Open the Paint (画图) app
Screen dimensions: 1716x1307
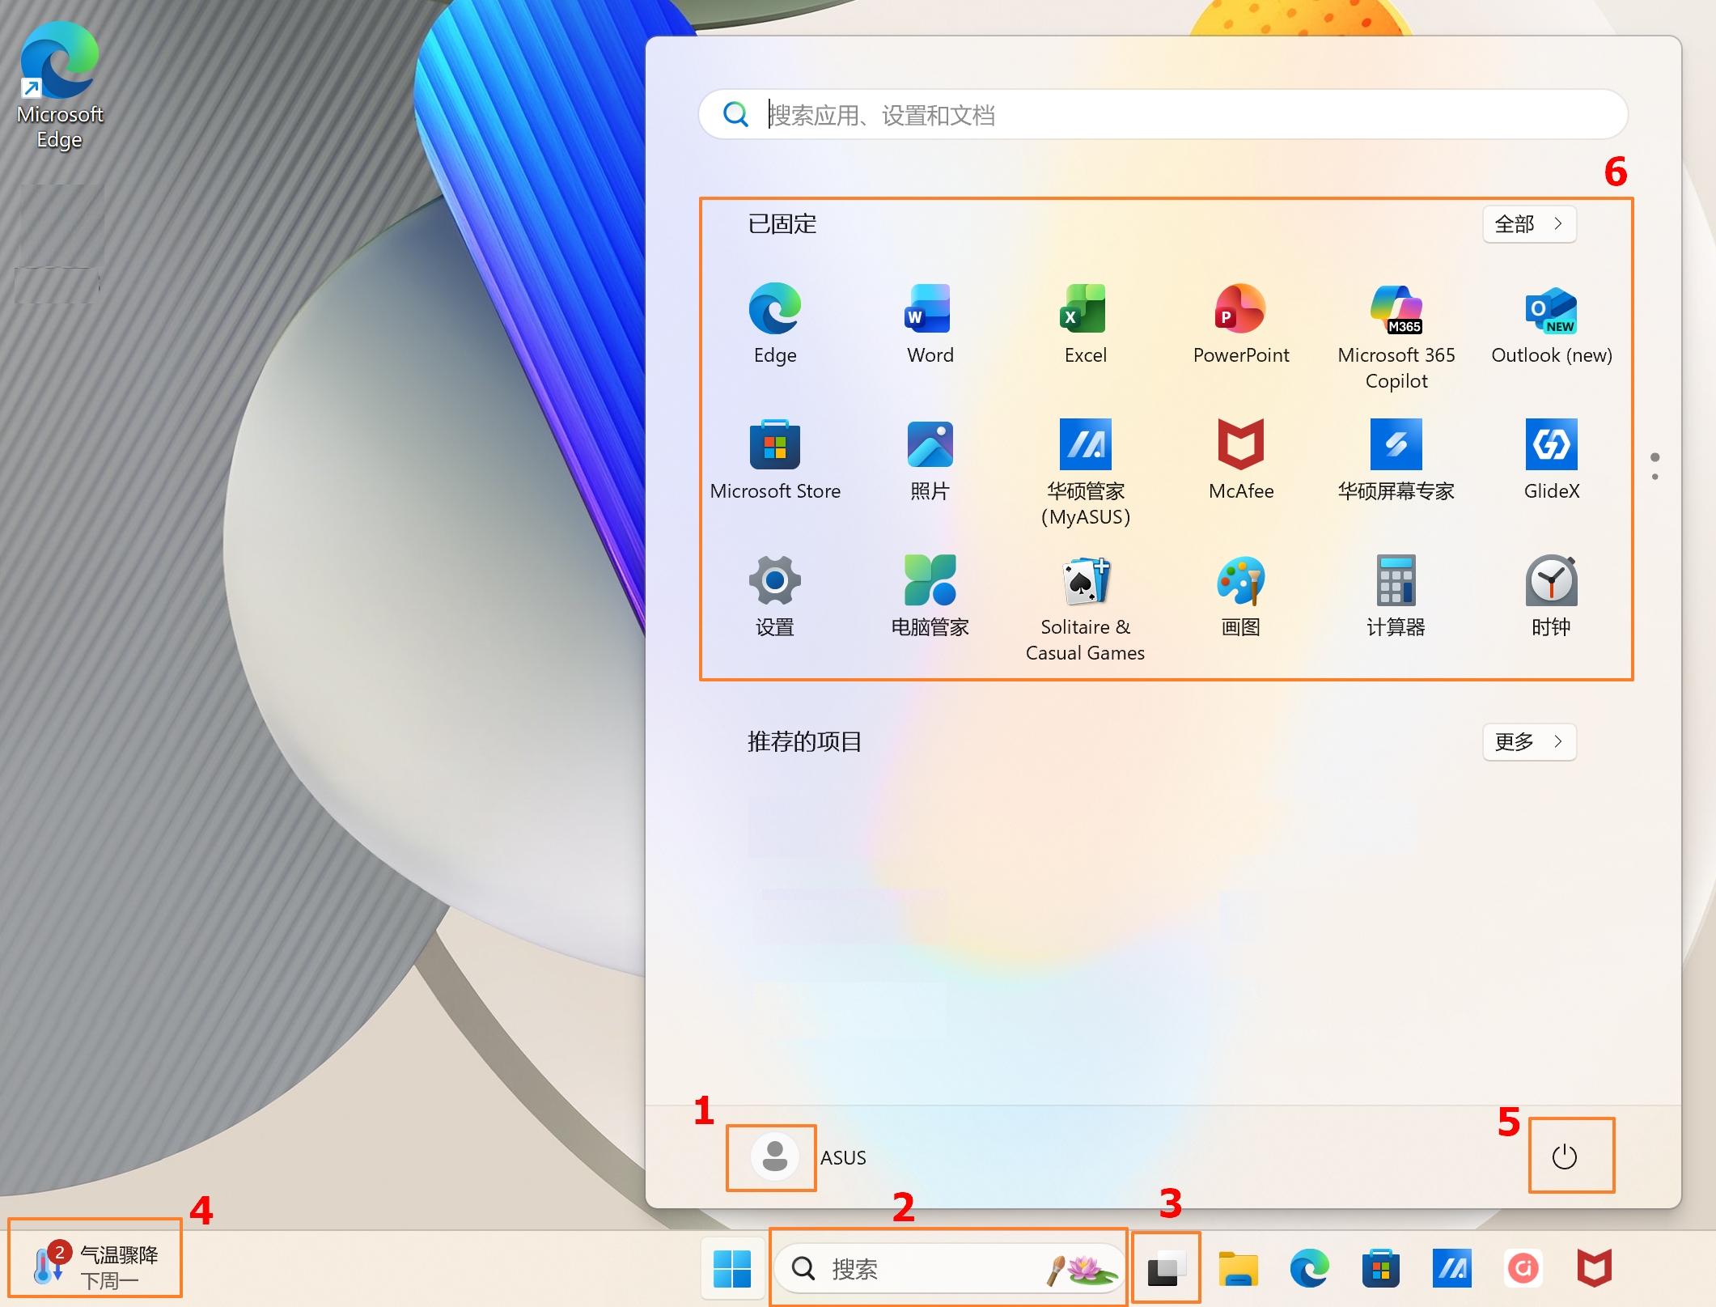[x=1240, y=581]
